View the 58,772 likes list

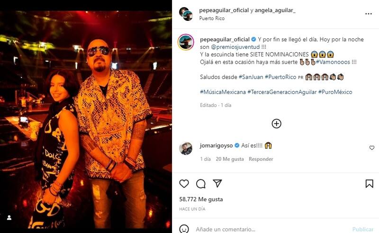(x=201, y=199)
